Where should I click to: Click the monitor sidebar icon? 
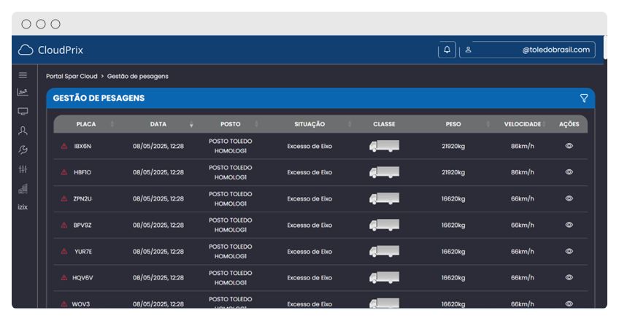coord(23,112)
